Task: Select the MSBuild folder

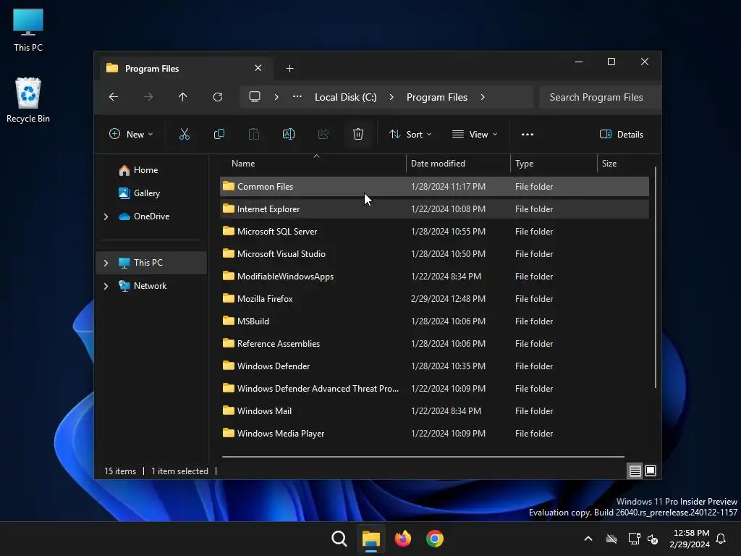Action: coord(434,321)
